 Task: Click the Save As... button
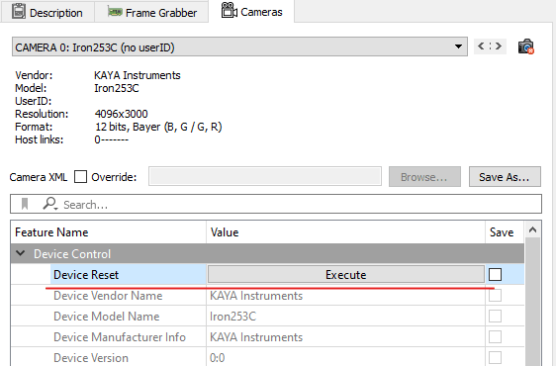[x=505, y=177]
